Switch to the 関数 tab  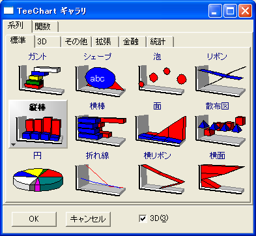point(45,27)
